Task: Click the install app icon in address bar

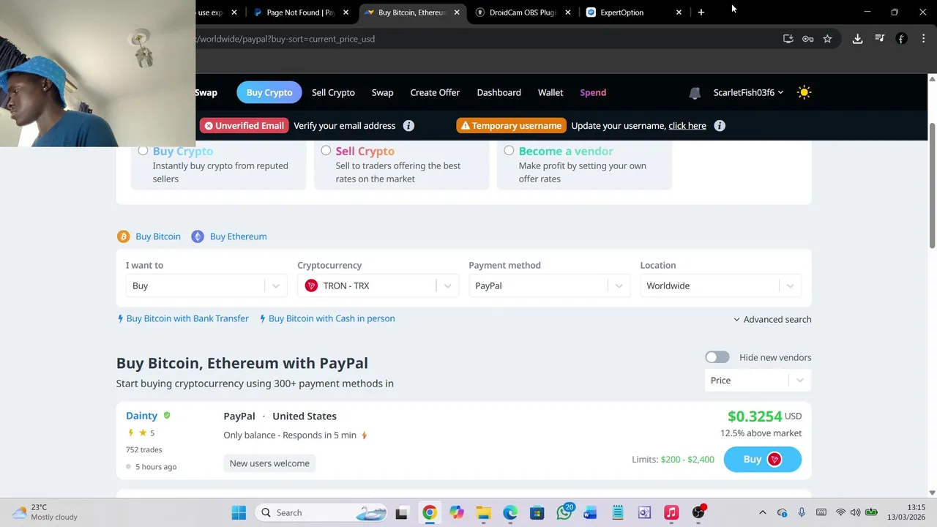Action: [788, 39]
